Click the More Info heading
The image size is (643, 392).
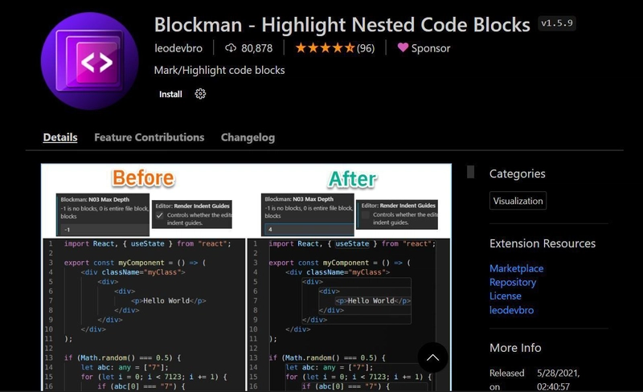tap(515, 348)
